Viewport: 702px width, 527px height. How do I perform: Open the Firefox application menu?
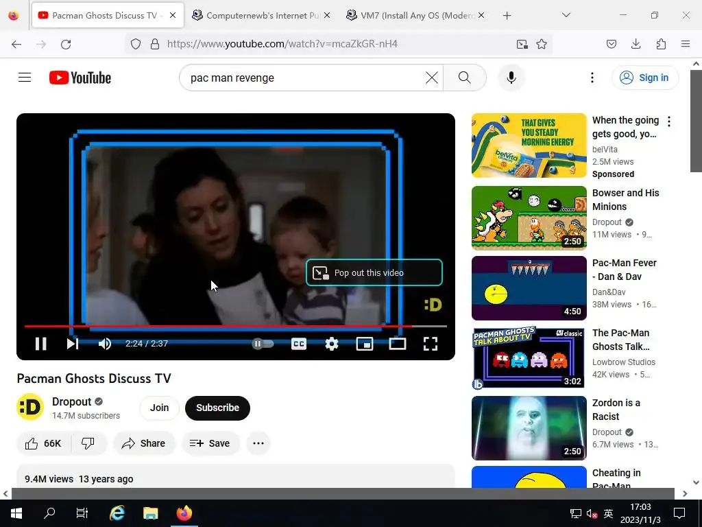pos(686,44)
